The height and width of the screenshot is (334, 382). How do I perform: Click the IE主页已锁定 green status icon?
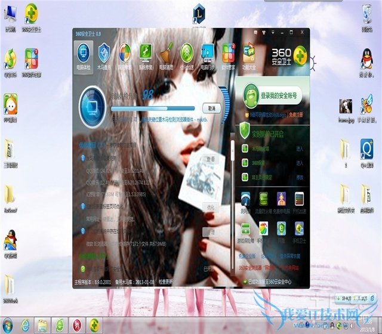pos(245,177)
